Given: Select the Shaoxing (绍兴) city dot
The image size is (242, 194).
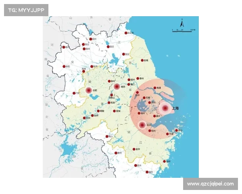Looking at the screenshot, I should coord(150,131).
